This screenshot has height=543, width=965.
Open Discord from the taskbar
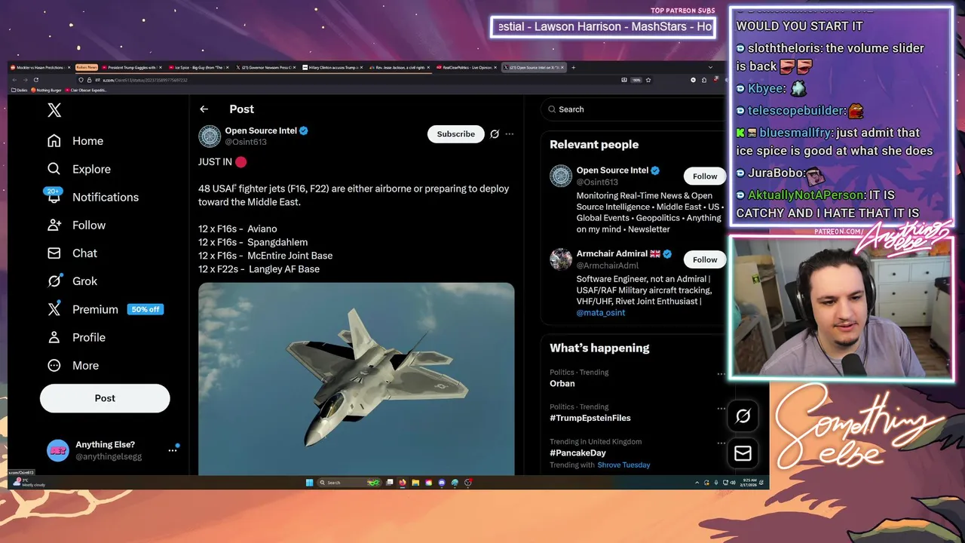click(x=442, y=483)
